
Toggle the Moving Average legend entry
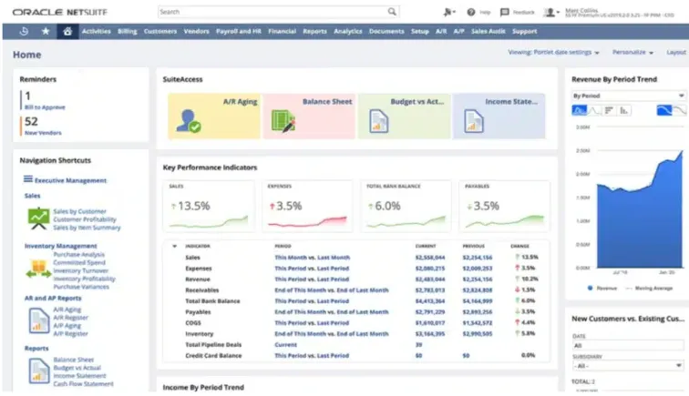[x=649, y=288]
